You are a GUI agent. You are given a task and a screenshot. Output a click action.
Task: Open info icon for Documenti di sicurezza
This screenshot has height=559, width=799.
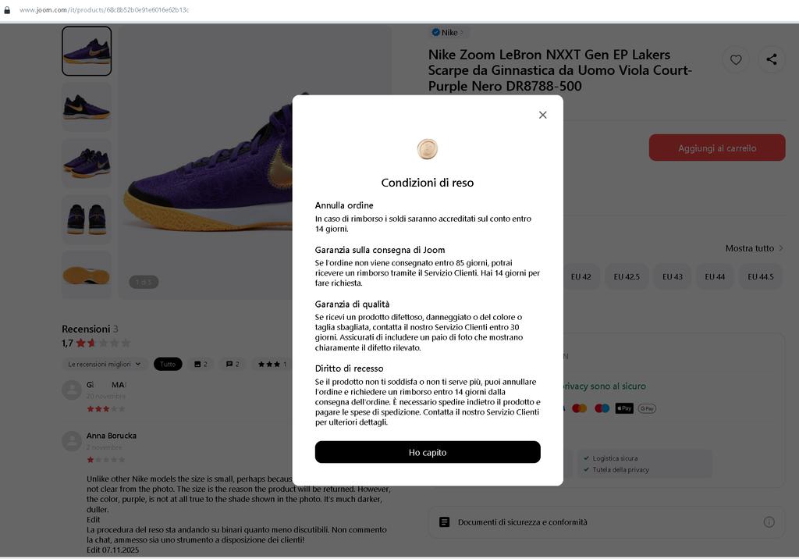(769, 522)
